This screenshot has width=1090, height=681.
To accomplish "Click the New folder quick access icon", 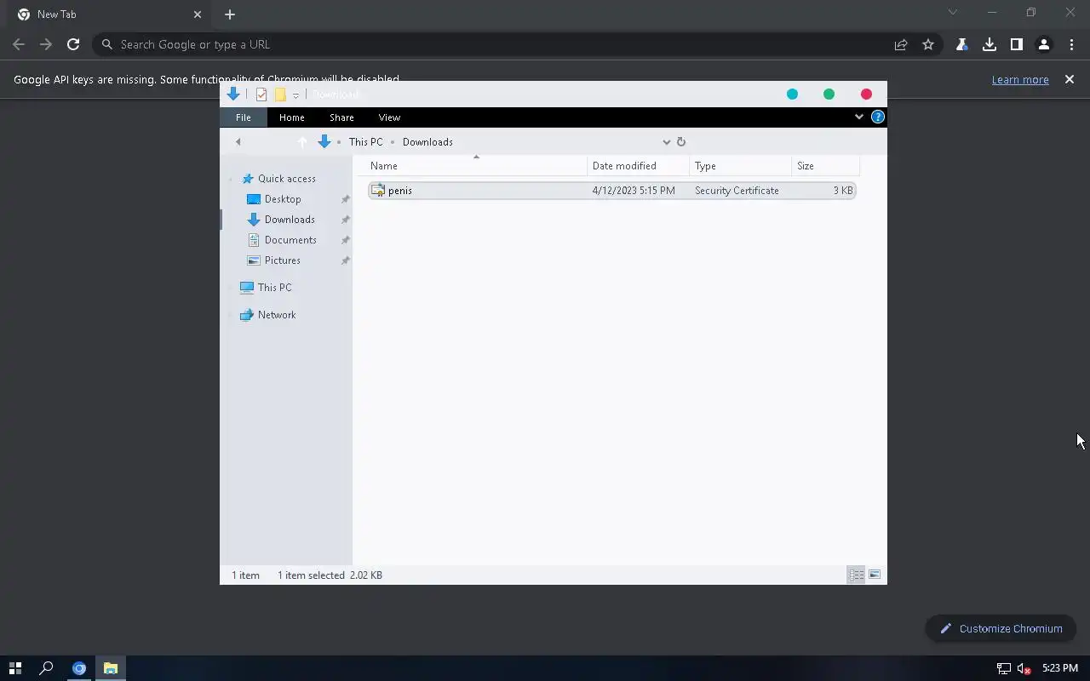I will pyautogui.click(x=280, y=94).
